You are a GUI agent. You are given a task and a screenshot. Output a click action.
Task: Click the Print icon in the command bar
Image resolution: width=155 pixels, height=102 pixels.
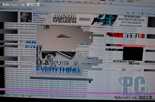[142, 14]
